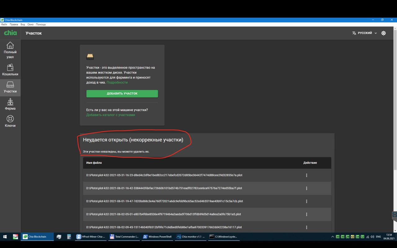Viewport: 397px width, 248px height.
Task: Open the Полный узел (Full node) section
Action: click(x=10, y=50)
